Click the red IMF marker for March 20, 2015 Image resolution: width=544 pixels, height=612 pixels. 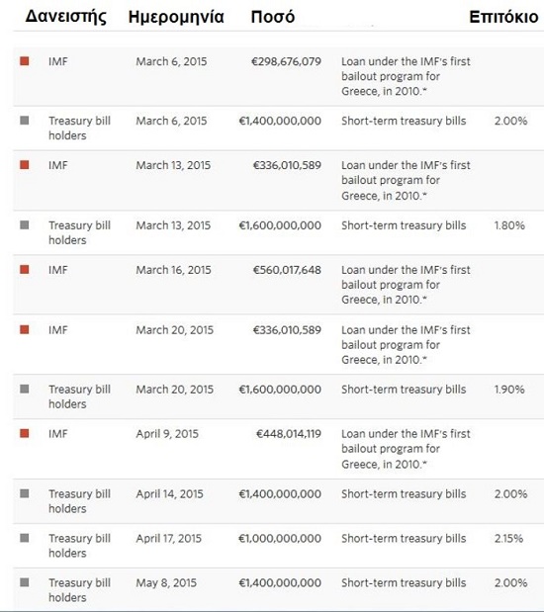tap(25, 330)
